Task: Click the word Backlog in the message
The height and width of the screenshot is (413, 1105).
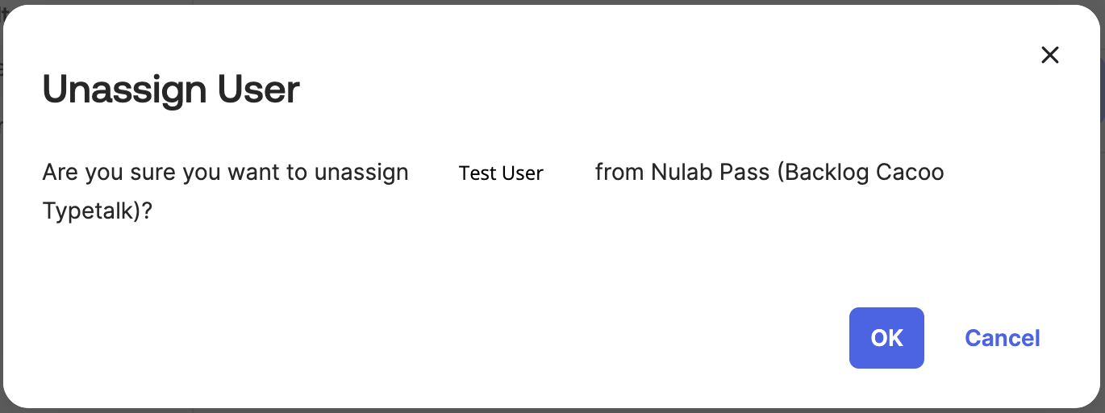Action: pyautogui.click(x=825, y=173)
